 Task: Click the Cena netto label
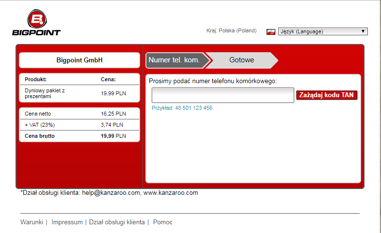tap(38, 114)
